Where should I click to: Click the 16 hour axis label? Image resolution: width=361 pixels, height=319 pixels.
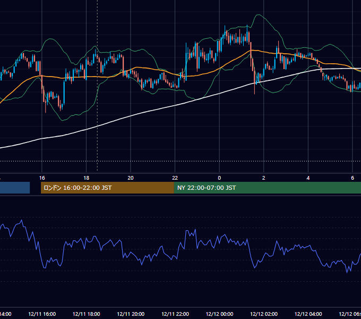tap(42, 178)
